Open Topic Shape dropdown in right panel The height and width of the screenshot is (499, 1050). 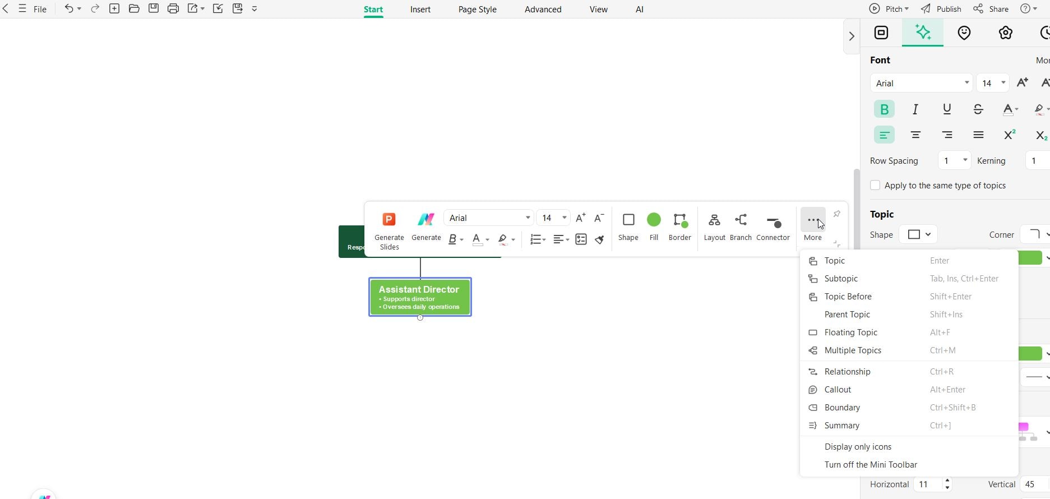click(918, 234)
